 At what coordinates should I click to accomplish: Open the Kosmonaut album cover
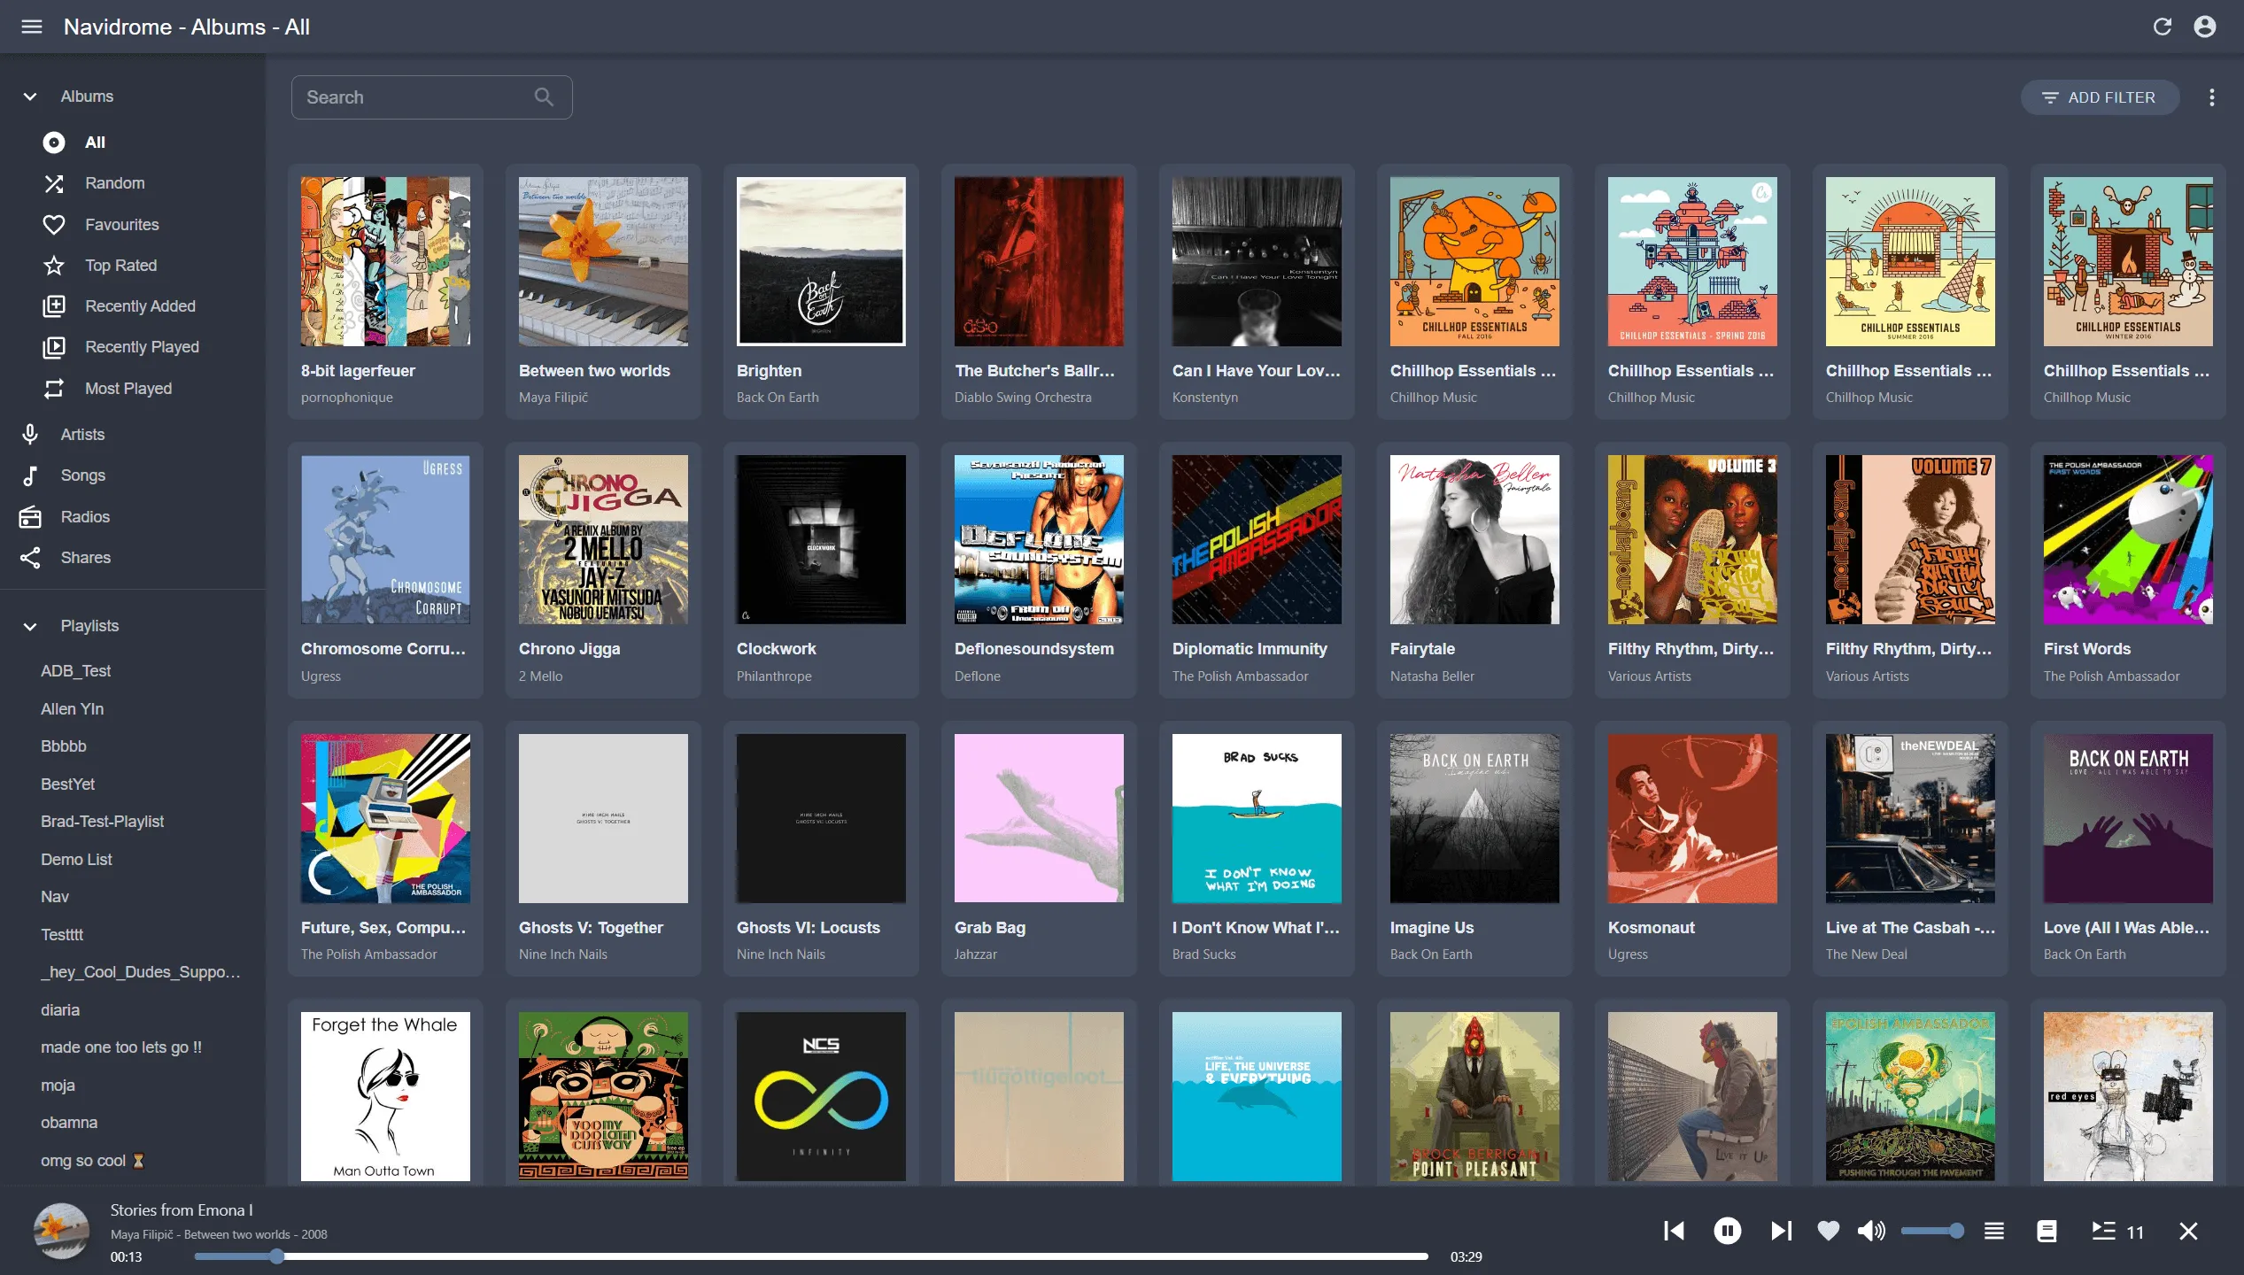click(1692, 818)
